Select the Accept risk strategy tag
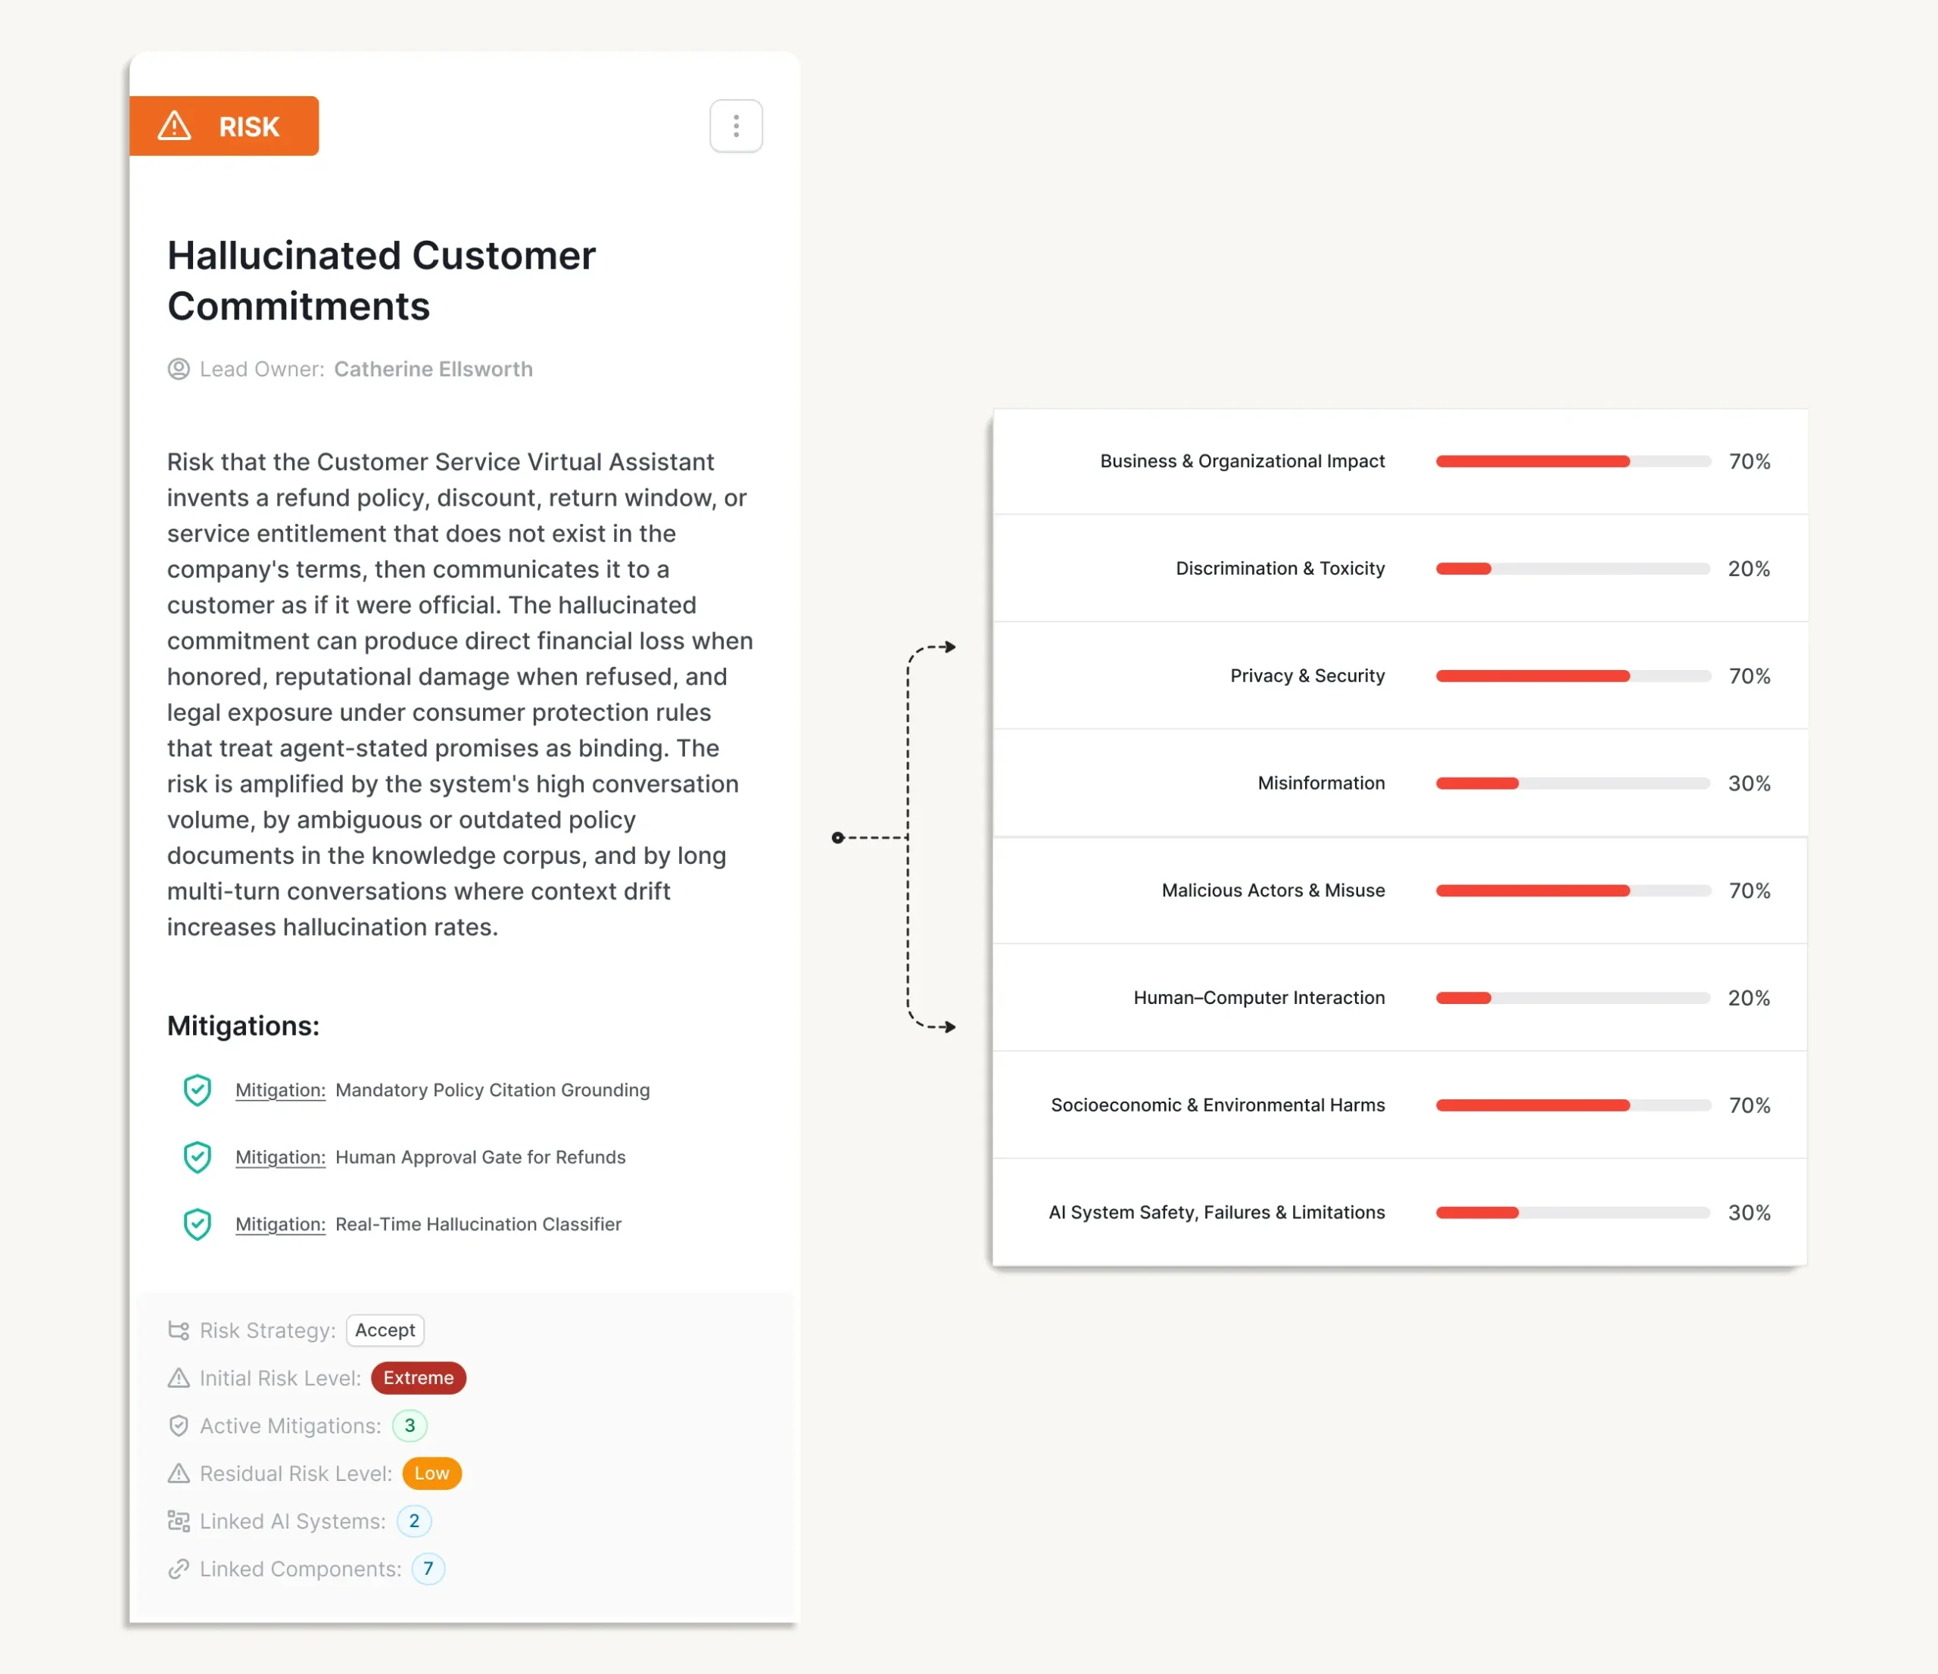Image resolution: width=1938 pixels, height=1674 pixels. [x=385, y=1330]
